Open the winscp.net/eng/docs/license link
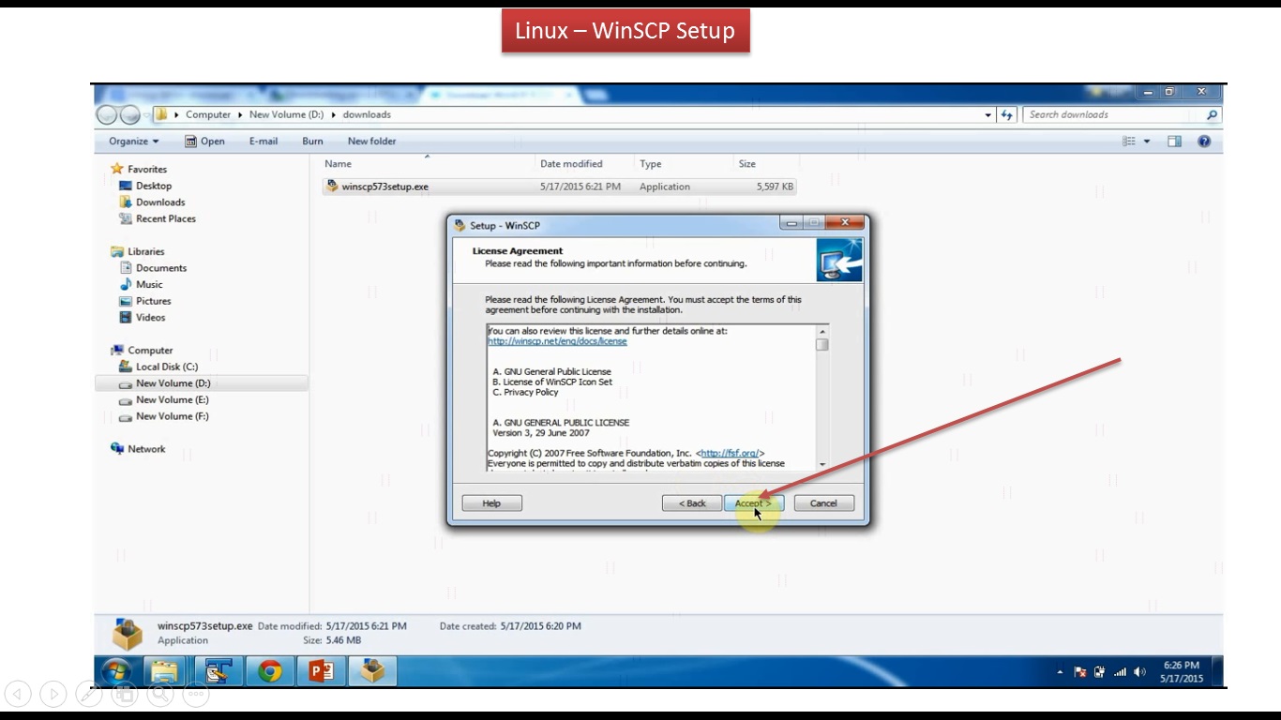Image resolution: width=1281 pixels, height=720 pixels. (x=557, y=341)
